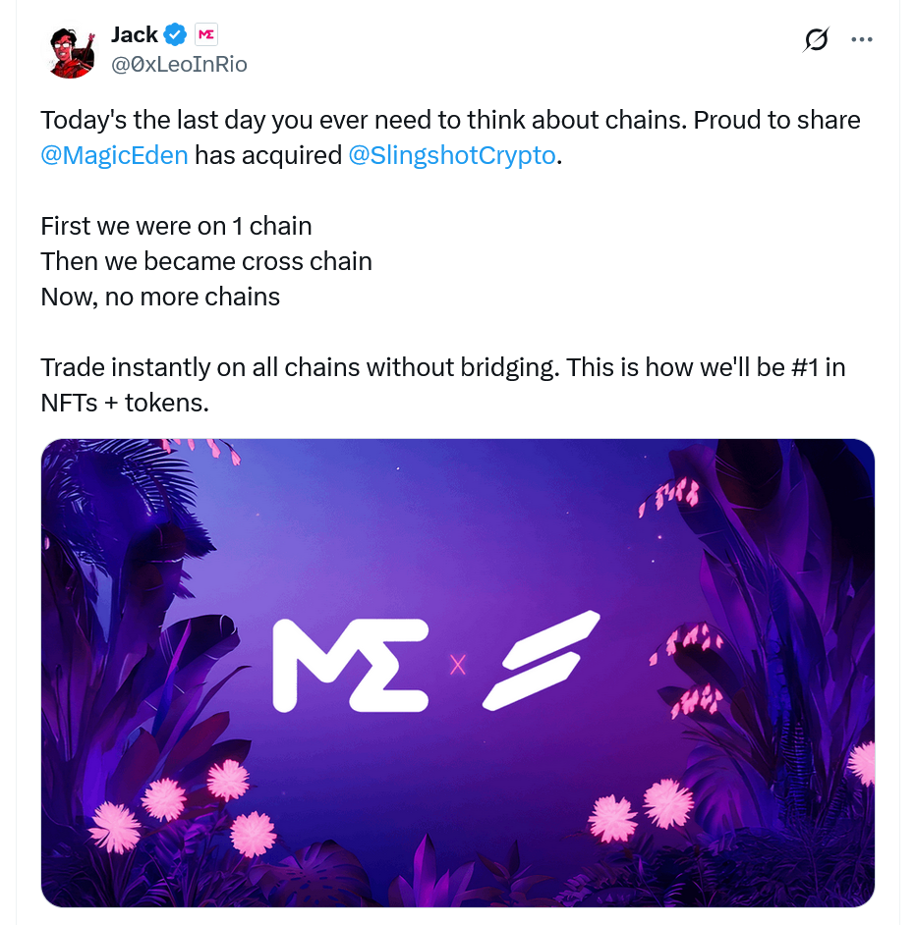Click the white Slingshot logo in the image
The image size is (915, 925).
click(541, 660)
